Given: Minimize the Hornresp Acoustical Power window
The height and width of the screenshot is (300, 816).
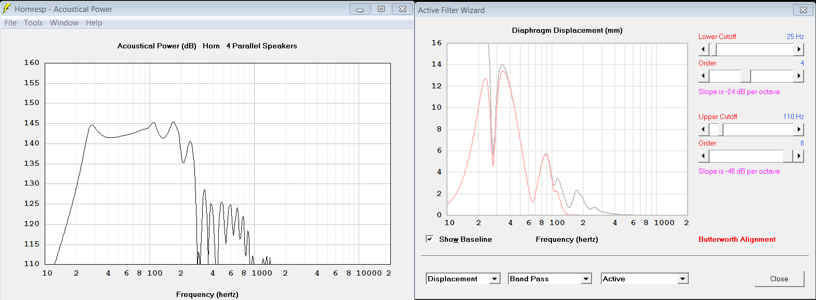Looking at the screenshot, I should [x=360, y=9].
